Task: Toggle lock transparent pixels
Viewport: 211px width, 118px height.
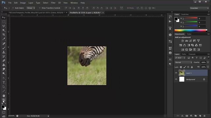Action: 181,67
